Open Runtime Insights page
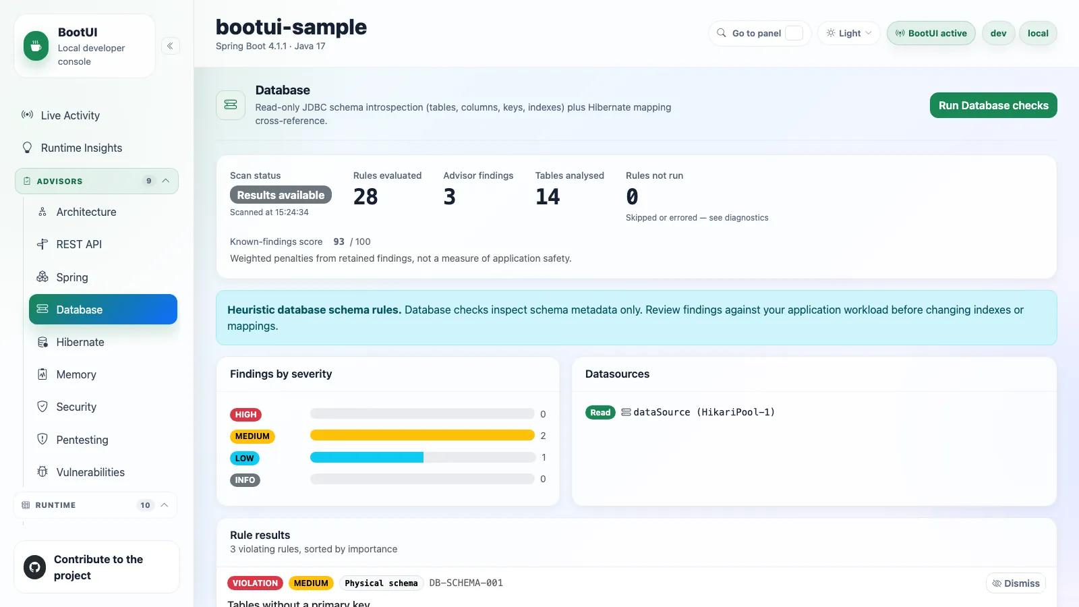 click(x=96, y=148)
